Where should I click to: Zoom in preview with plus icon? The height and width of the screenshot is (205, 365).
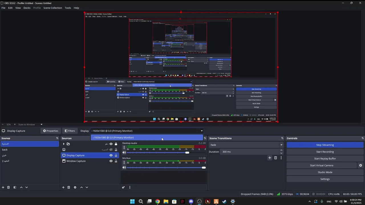[15, 124]
